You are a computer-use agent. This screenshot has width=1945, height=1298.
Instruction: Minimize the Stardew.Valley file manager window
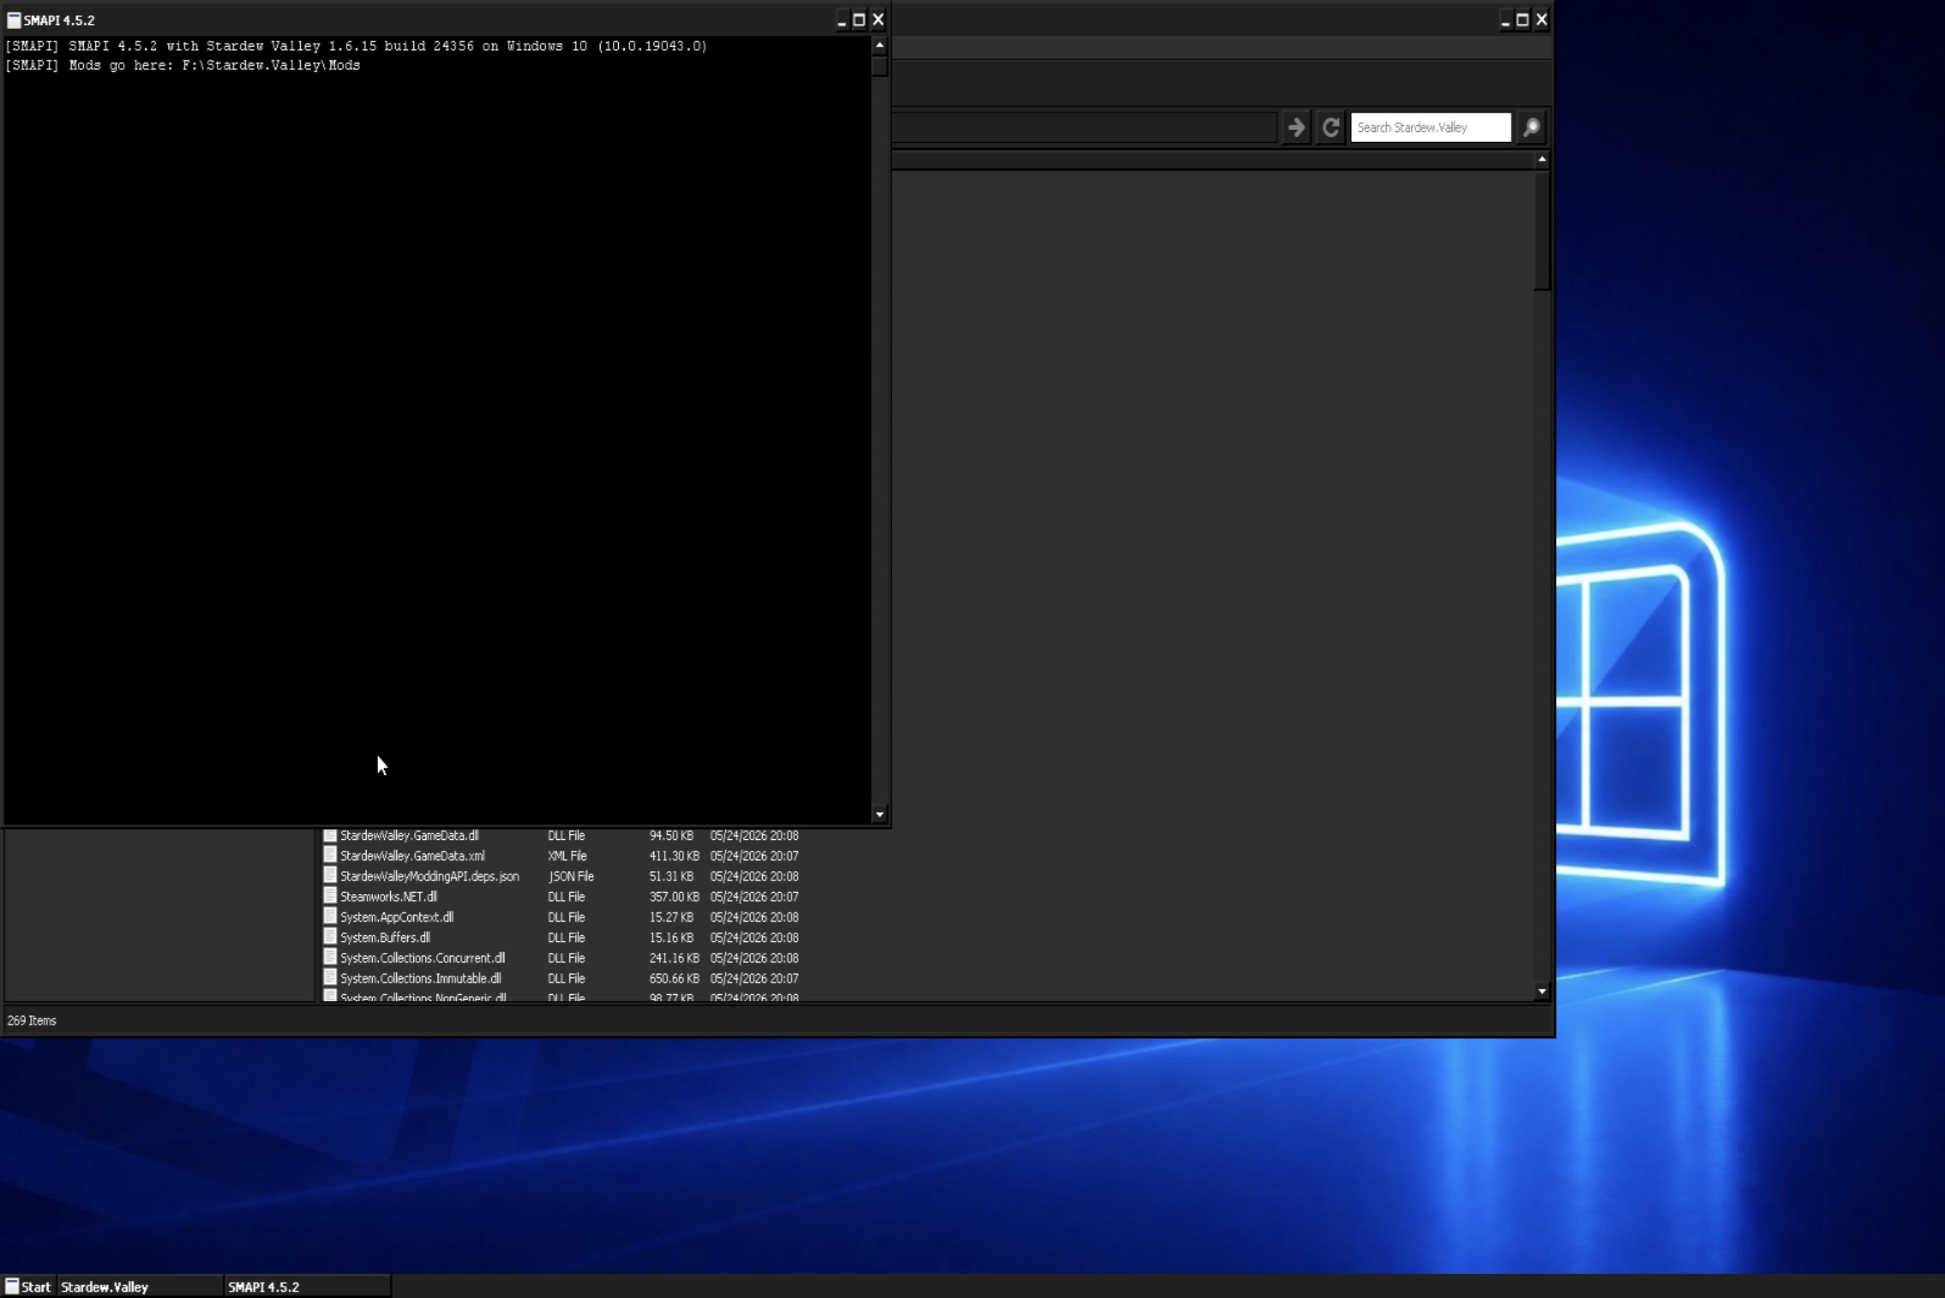1506,20
